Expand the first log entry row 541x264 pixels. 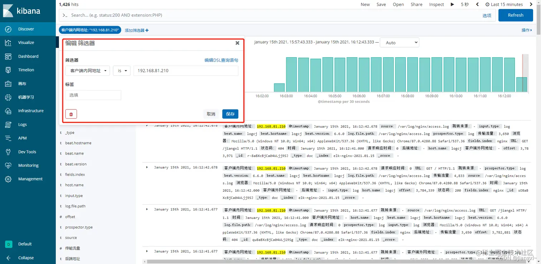click(147, 126)
